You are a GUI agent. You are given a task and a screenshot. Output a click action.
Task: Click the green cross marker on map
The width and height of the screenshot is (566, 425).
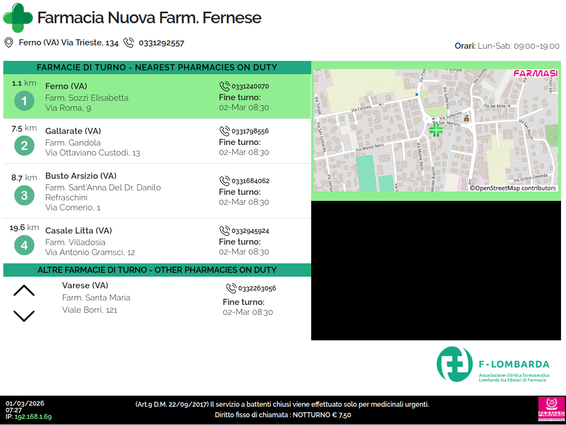pyautogui.click(x=436, y=130)
